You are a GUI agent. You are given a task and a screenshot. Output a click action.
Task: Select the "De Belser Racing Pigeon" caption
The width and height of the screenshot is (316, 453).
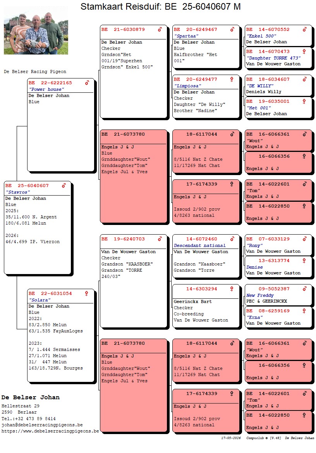[x=35, y=72]
